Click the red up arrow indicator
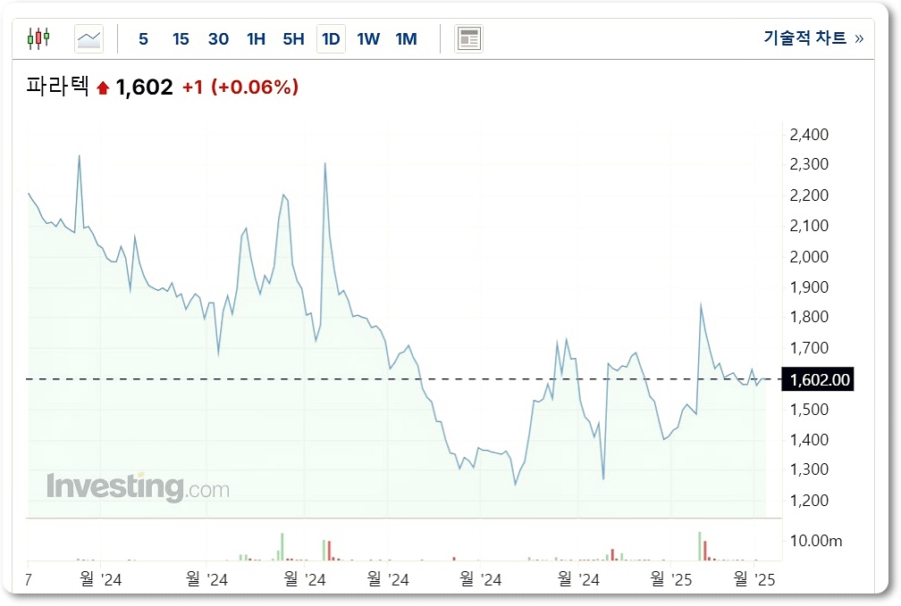This screenshot has height=606, width=901. click(103, 87)
